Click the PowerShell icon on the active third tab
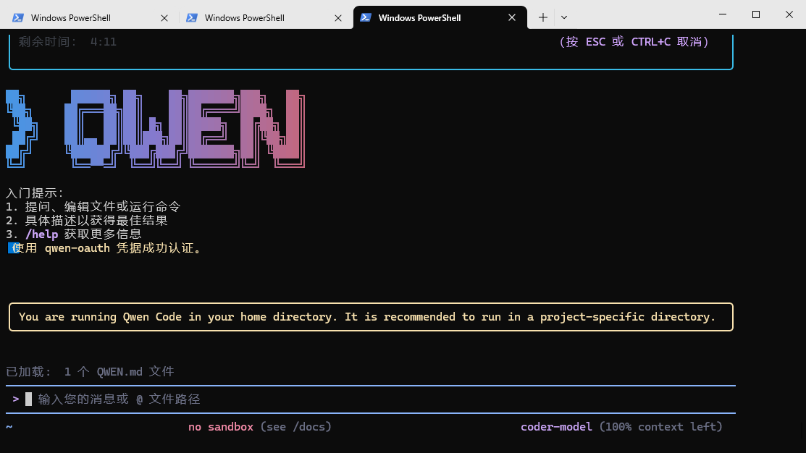 [366, 18]
